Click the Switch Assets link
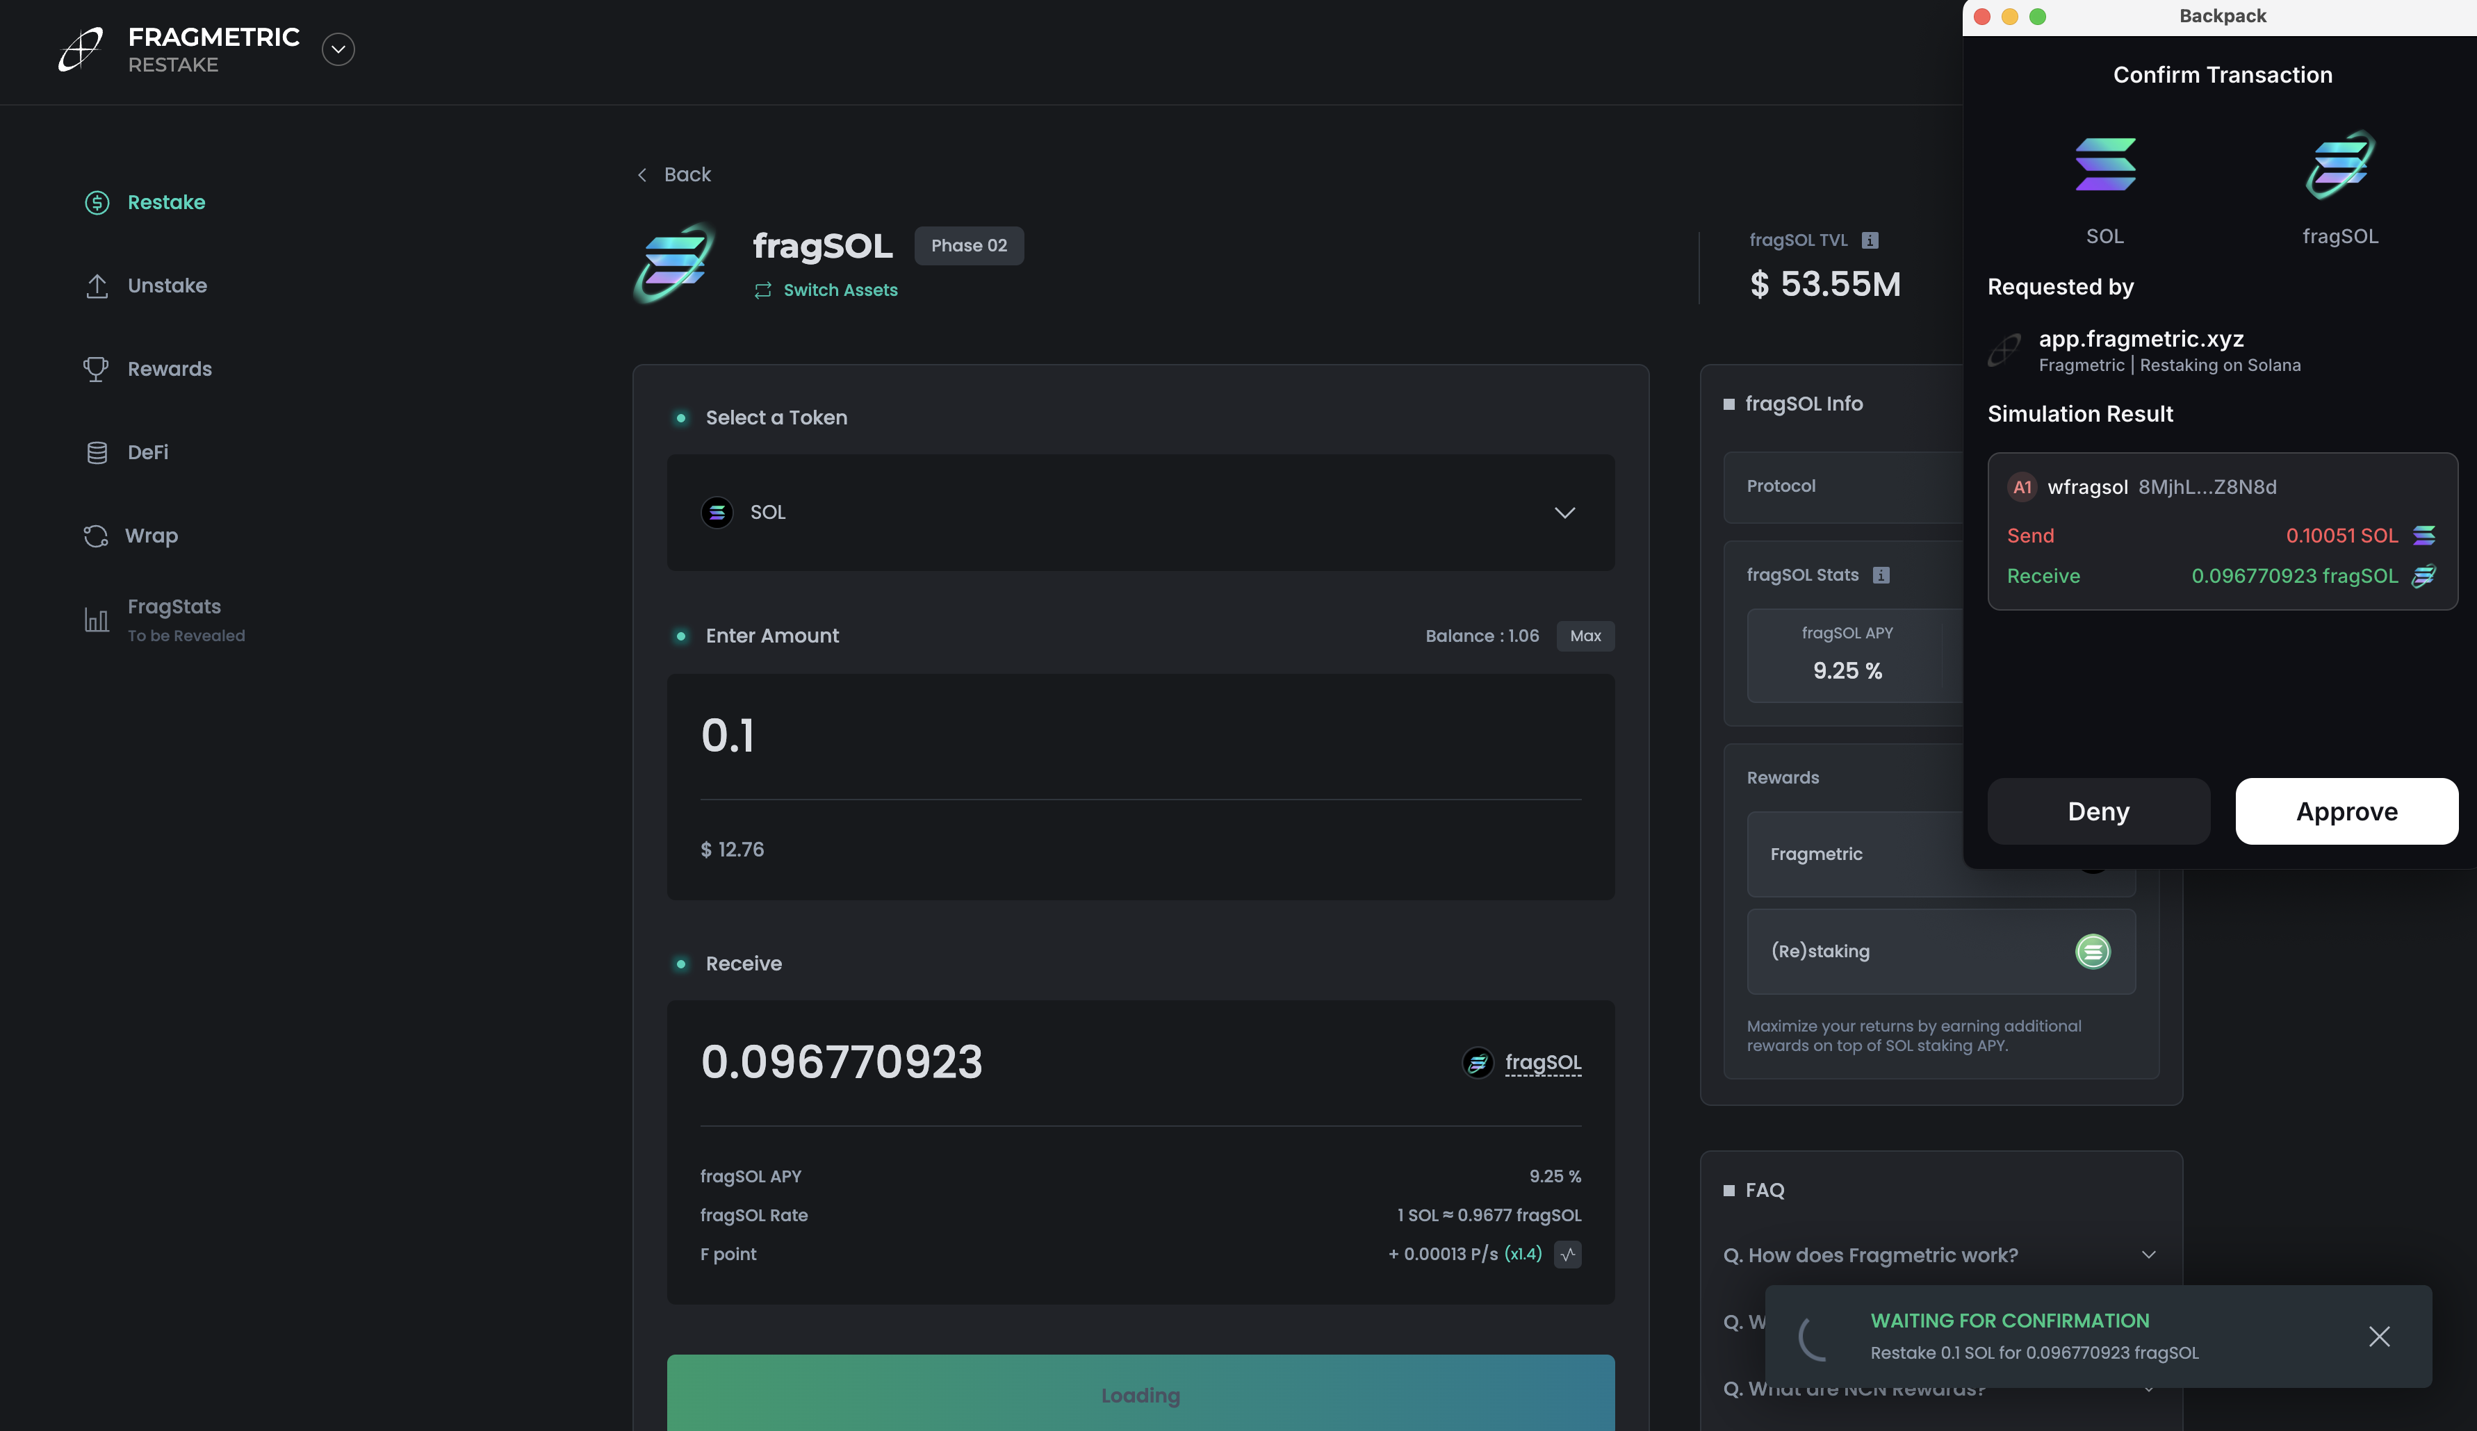The image size is (2477, 1431). point(840,290)
